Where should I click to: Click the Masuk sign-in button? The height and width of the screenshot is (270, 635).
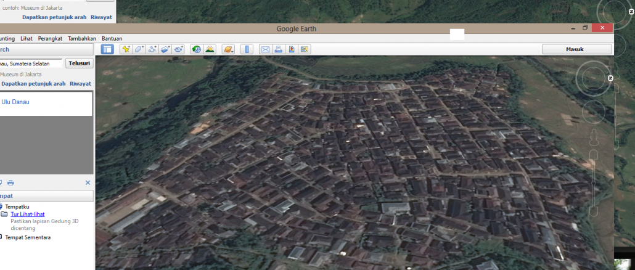[573, 49]
